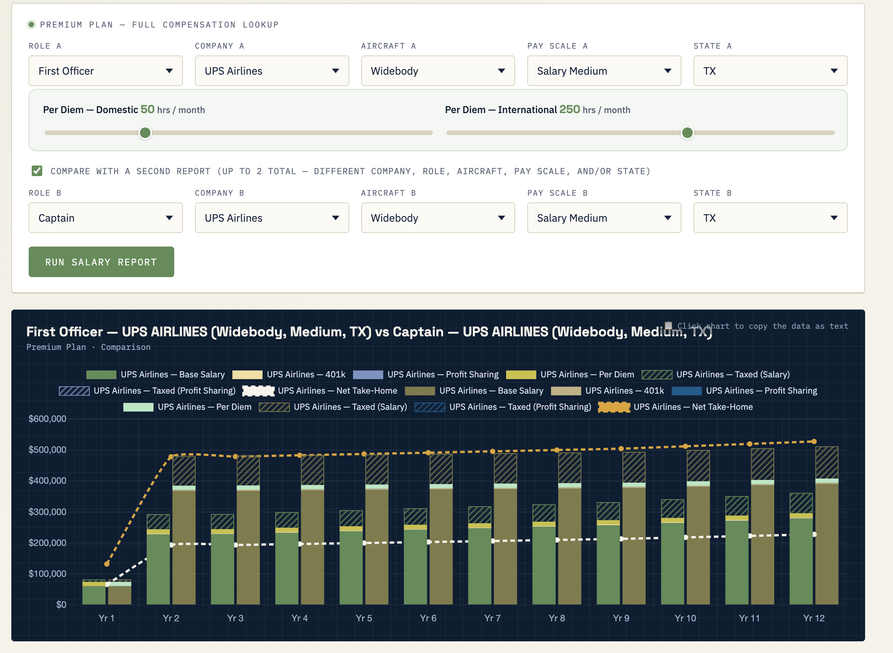Expand the Aircraft B dropdown
The height and width of the screenshot is (653, 893).
pyautogui.click(x=438, y=218)
